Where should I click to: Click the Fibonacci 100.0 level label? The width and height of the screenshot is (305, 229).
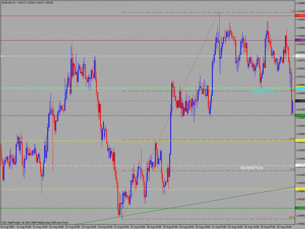click(291, 217)
